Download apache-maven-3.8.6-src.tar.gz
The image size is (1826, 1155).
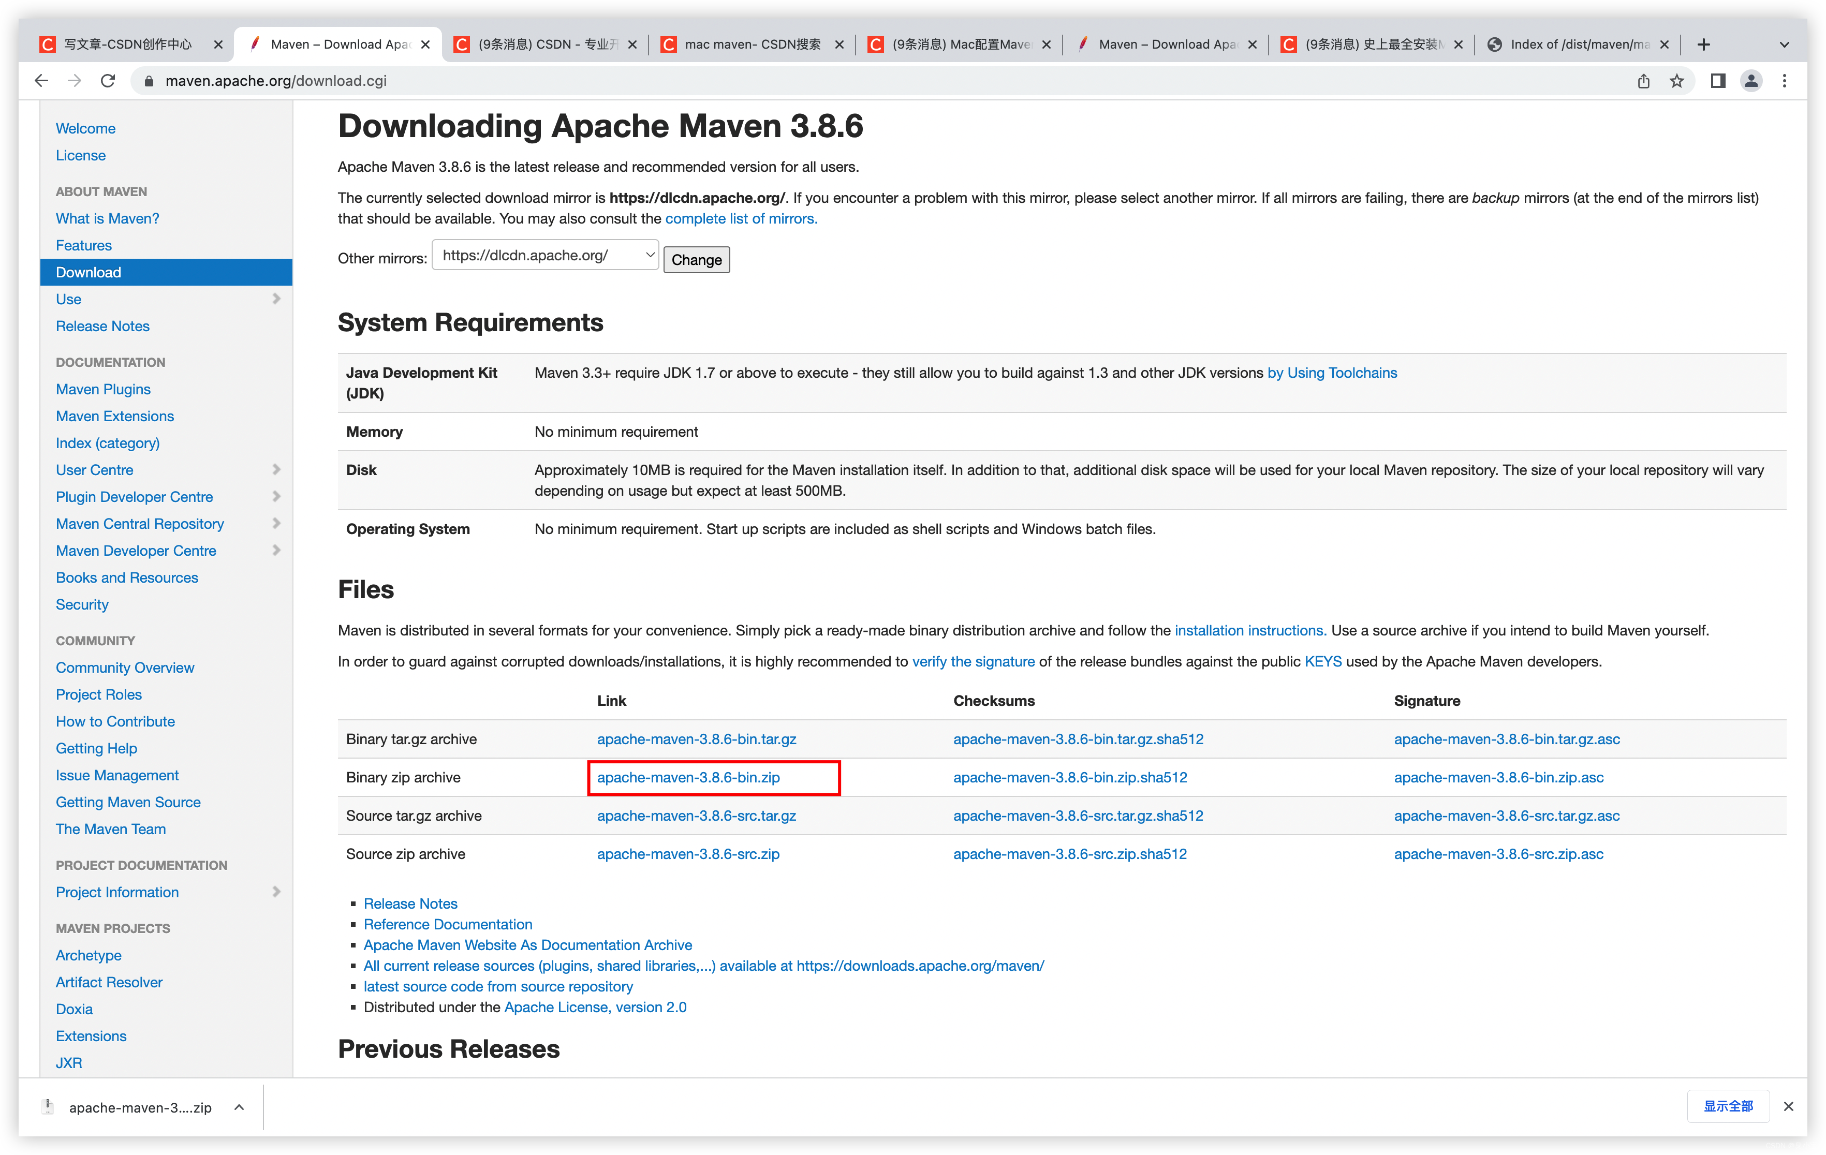click(x=696, y=816)
